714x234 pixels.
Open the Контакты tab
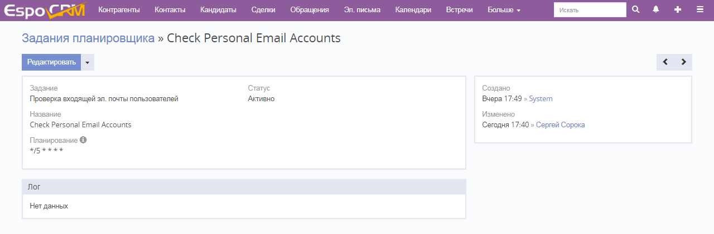170,10
